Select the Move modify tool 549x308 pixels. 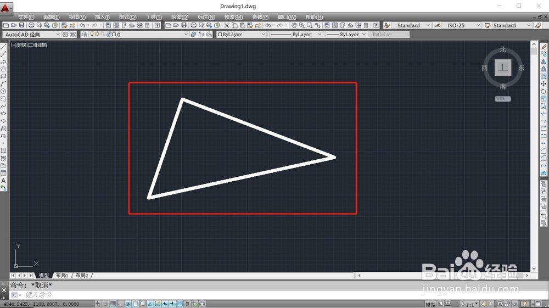point(544,84)
